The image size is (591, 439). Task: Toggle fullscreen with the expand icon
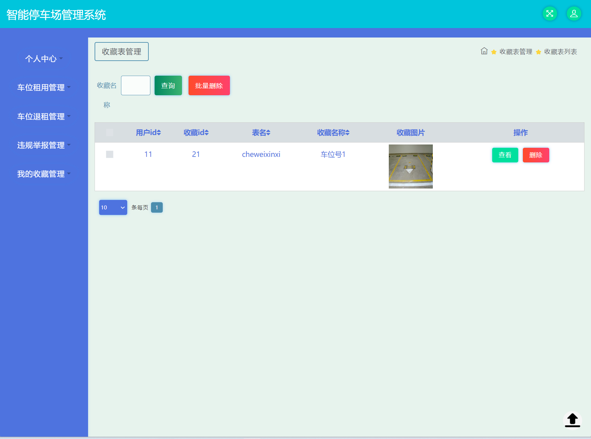550,14
